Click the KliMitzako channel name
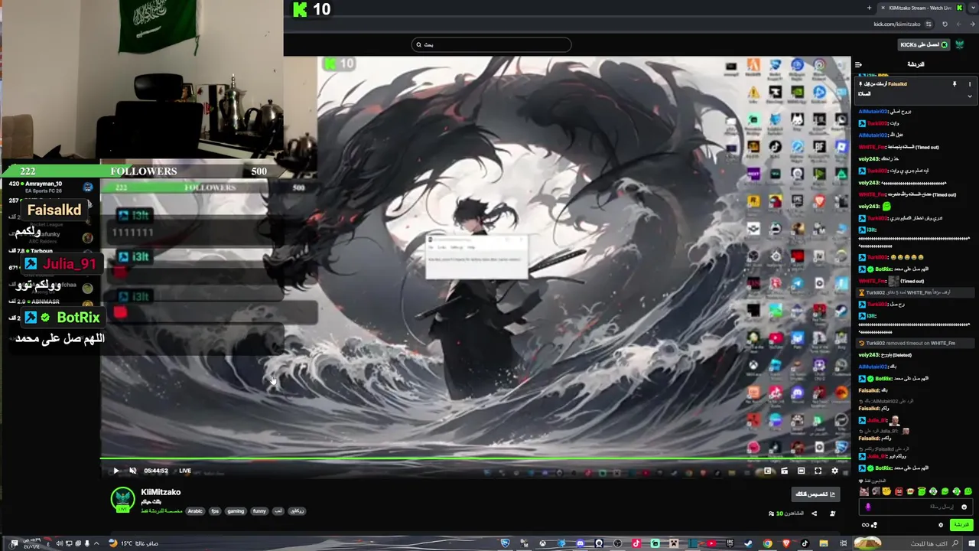Viewport: 979px width, 551px height. point(161,492)
